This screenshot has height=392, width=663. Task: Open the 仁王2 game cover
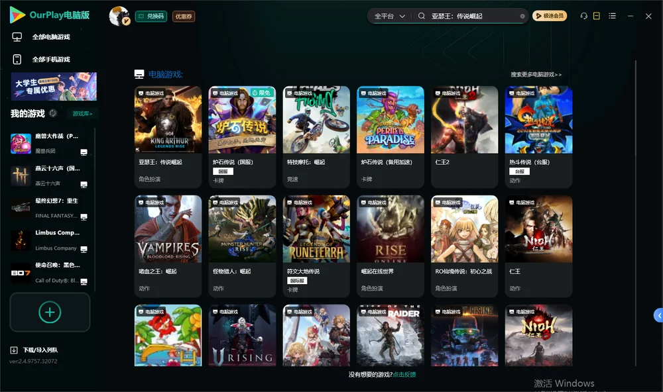pos(465,120)
